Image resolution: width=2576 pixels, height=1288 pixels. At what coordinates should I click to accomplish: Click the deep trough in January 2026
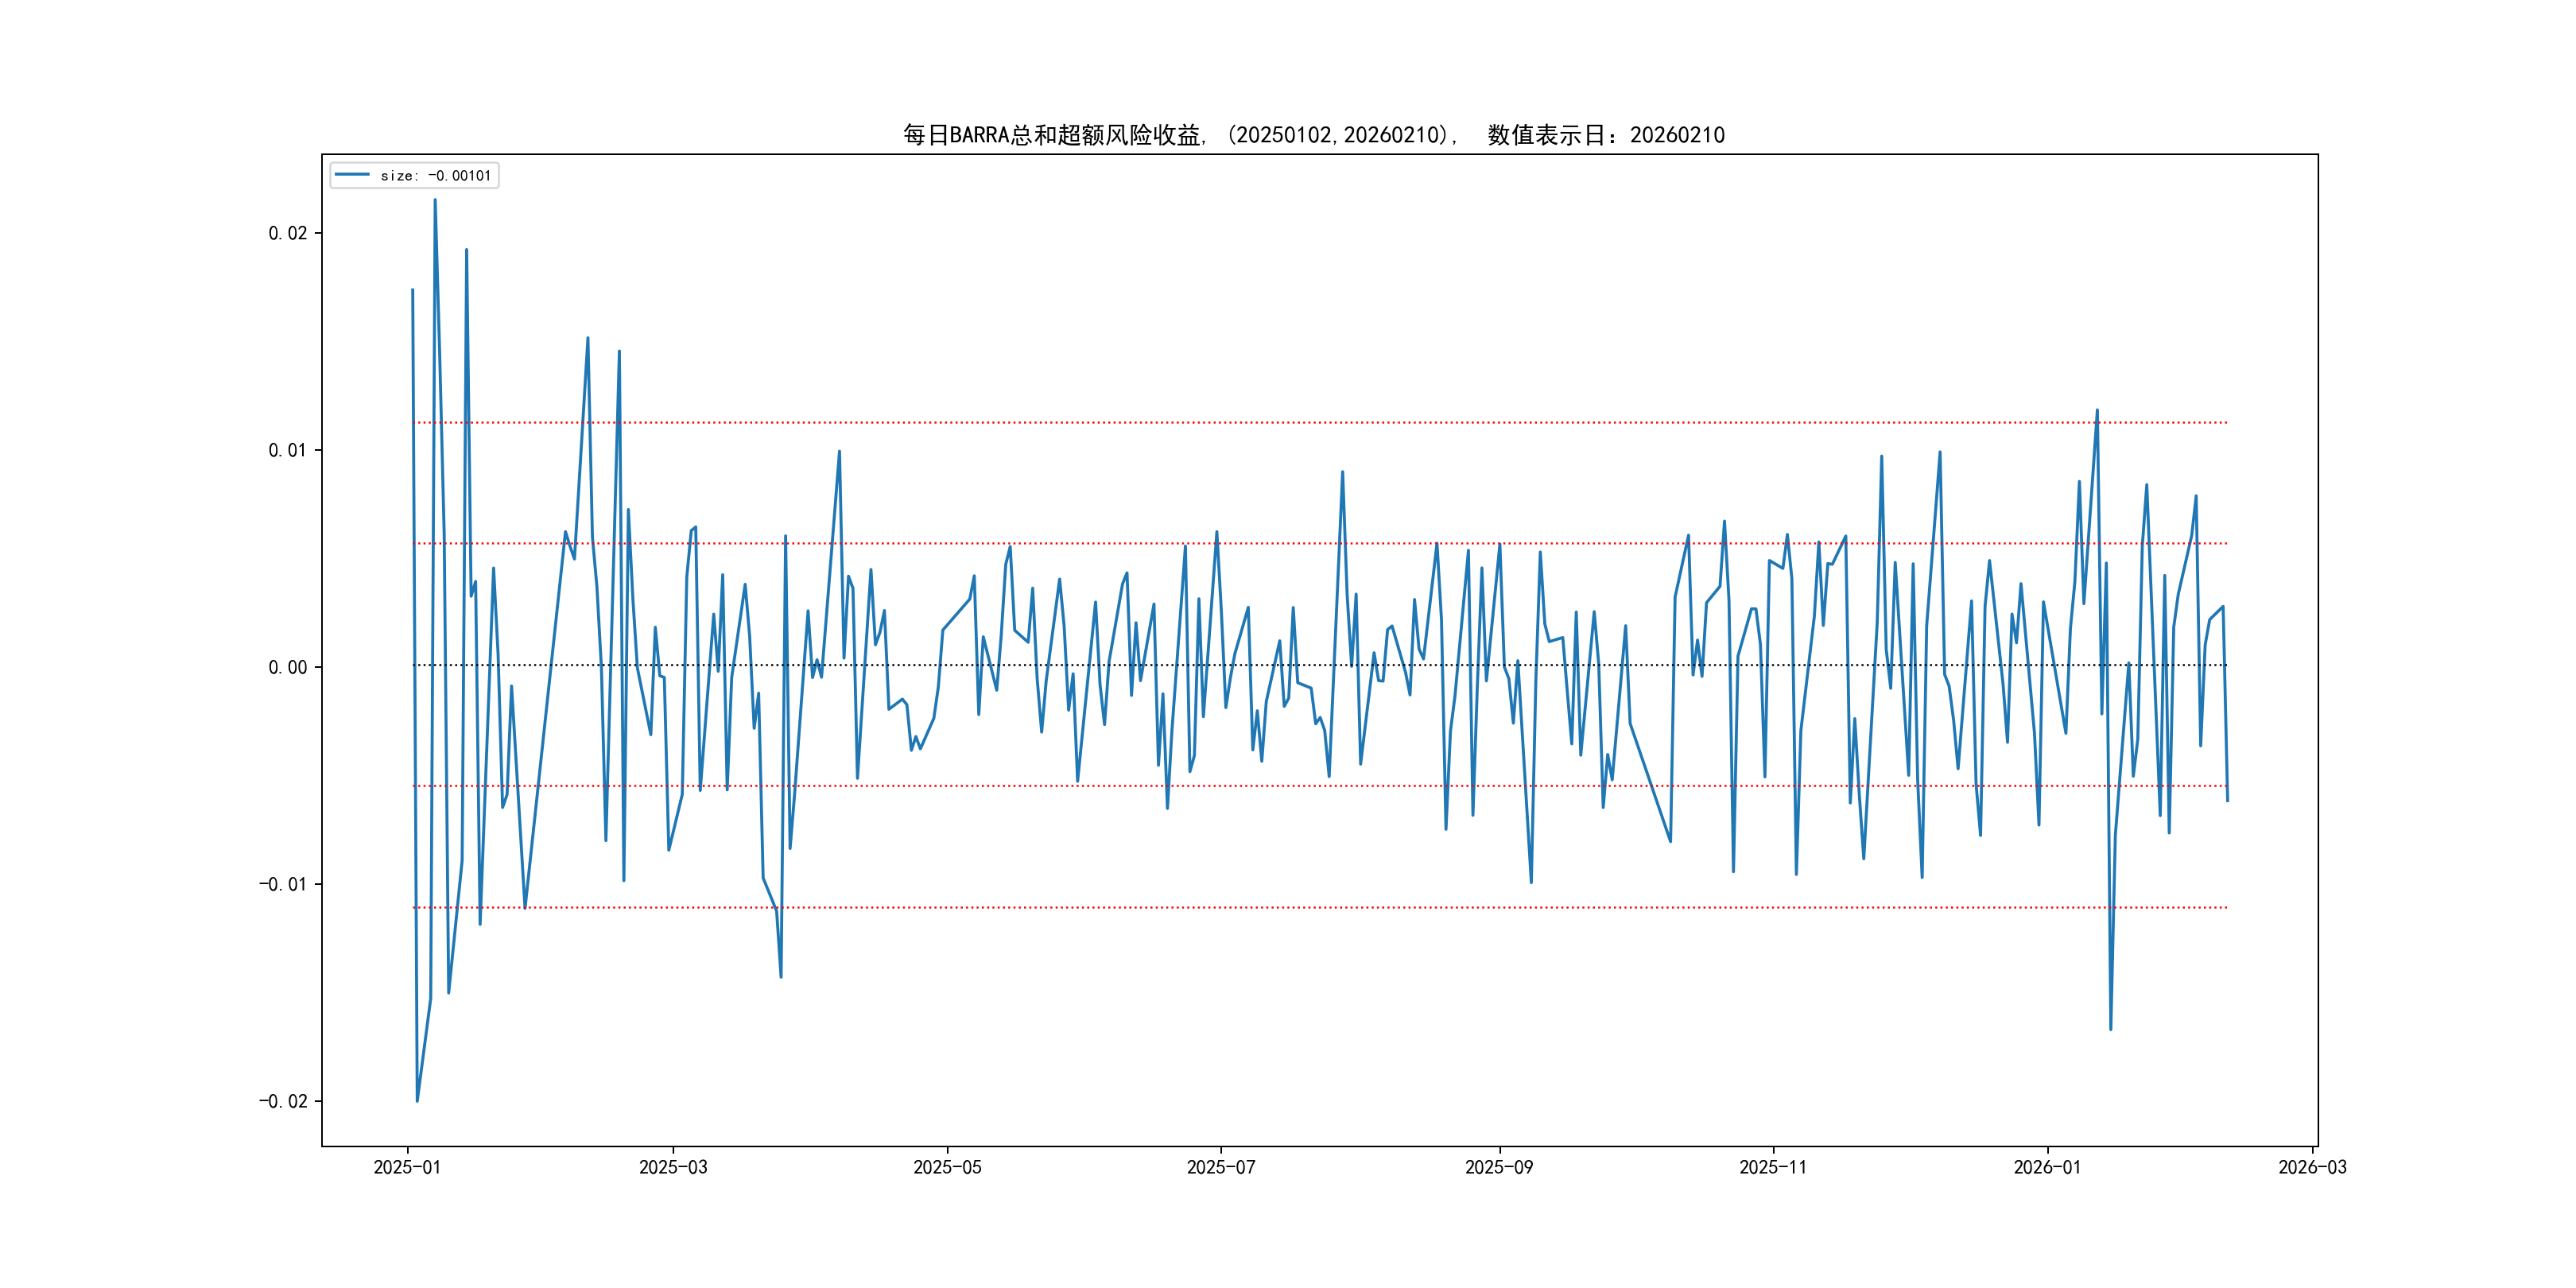pos(2110,1029)
